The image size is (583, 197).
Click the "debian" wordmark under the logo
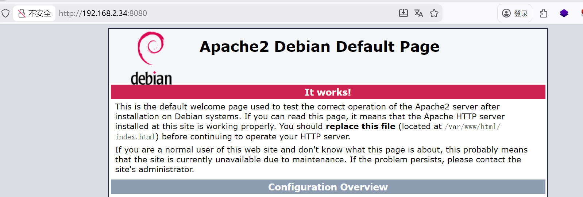(x=151, y=78)
